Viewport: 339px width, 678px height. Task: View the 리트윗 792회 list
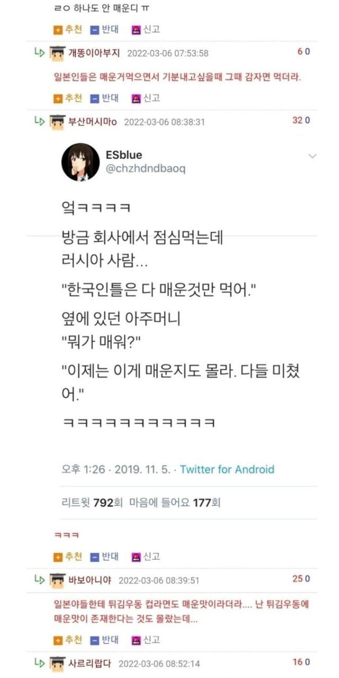(88, 503)
